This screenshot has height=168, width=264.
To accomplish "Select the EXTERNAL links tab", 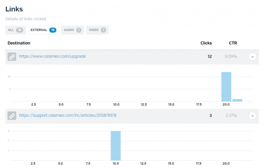I will (43, 30).
